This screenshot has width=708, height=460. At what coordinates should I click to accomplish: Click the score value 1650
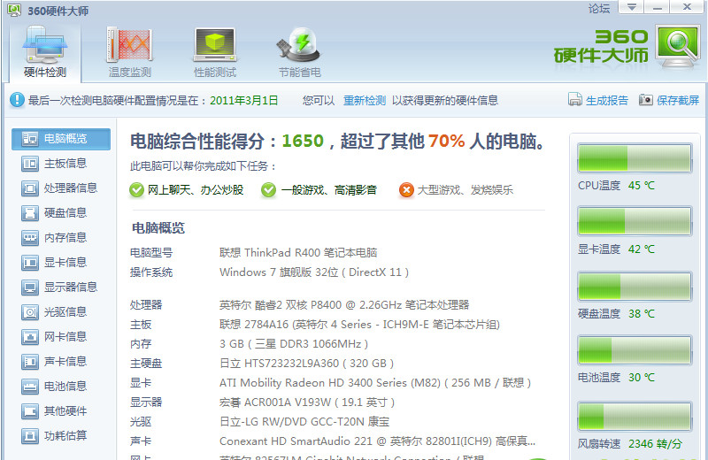303,142
